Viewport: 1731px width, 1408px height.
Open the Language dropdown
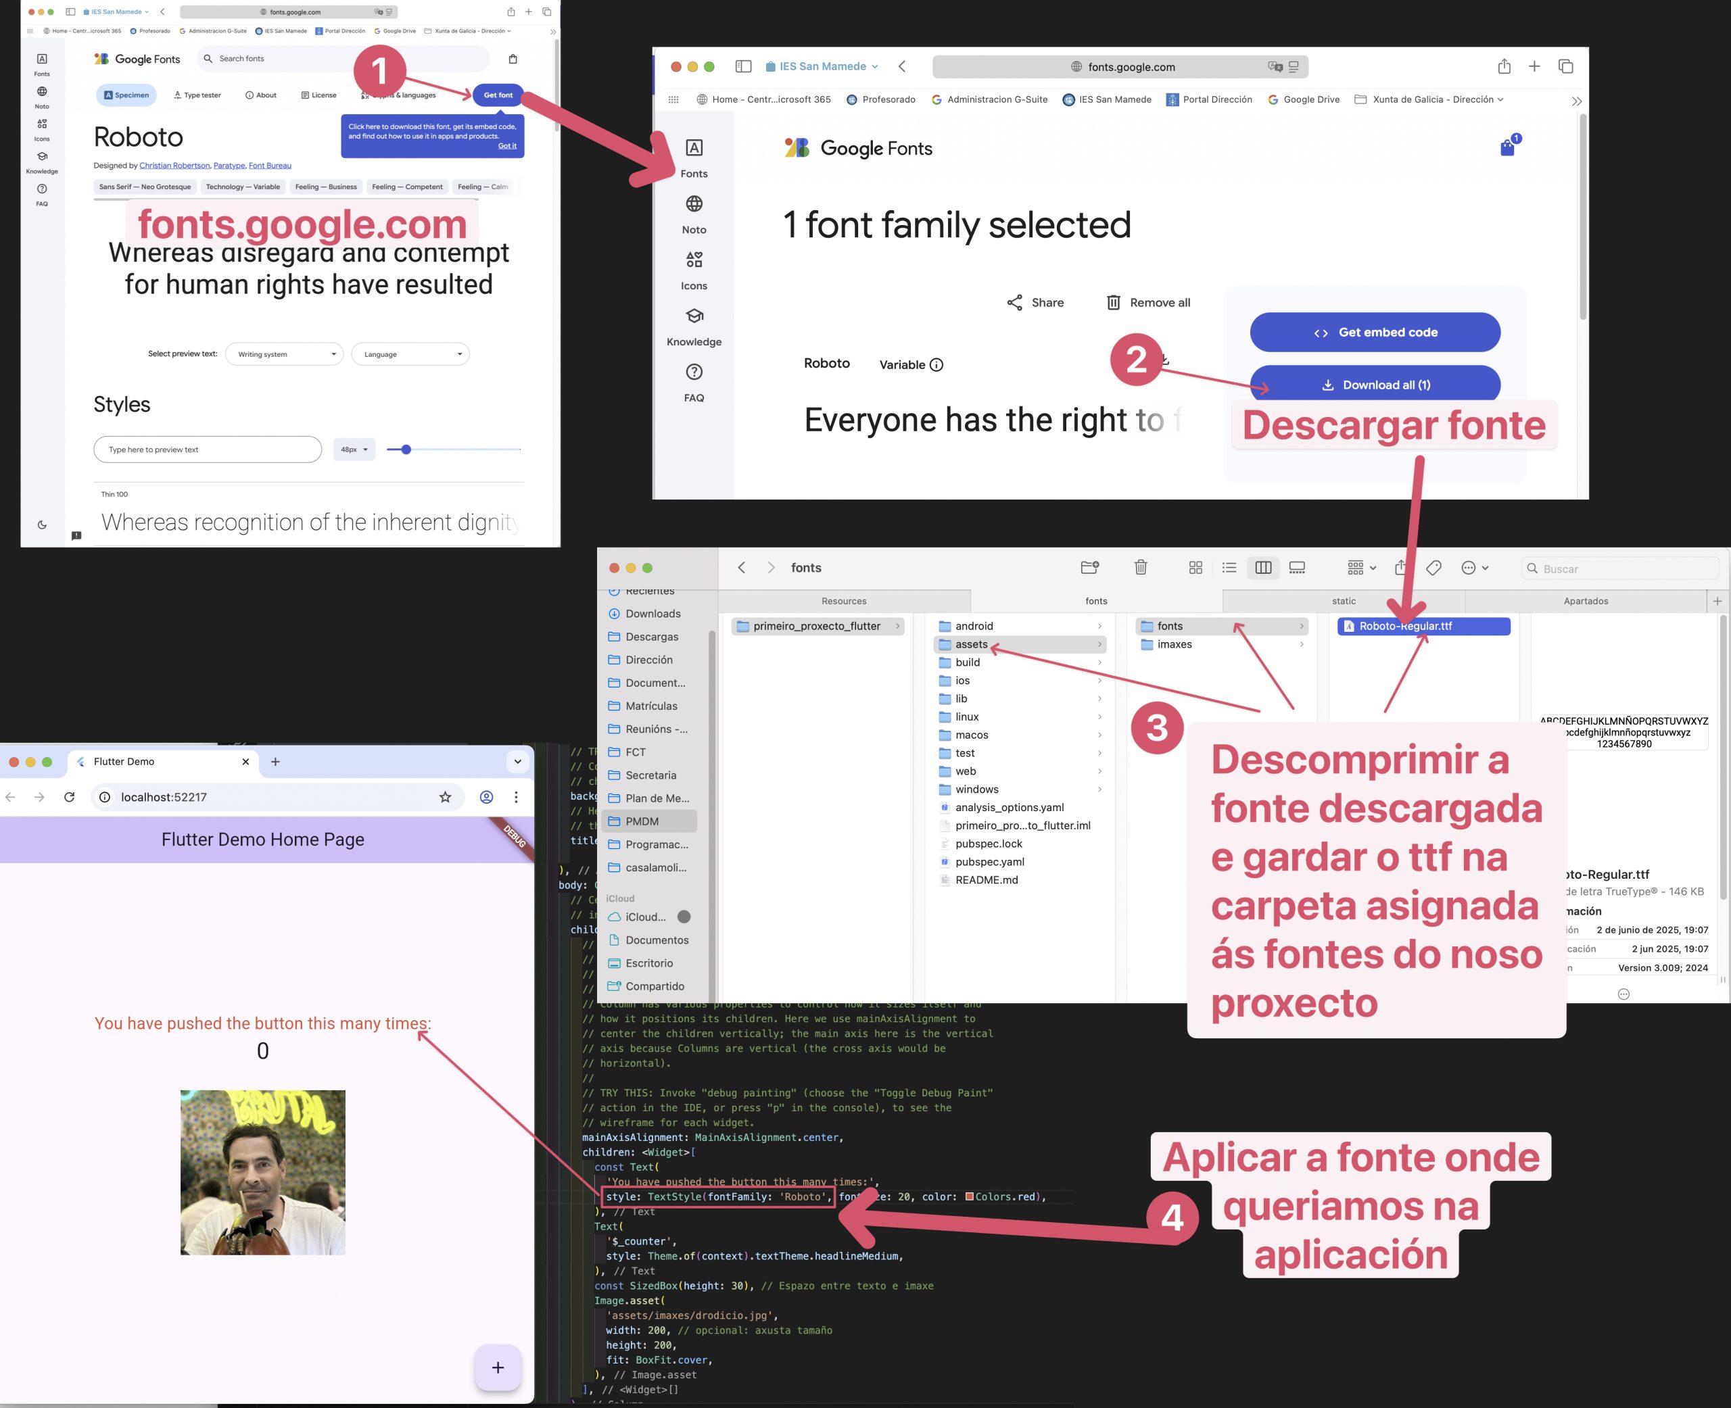[410, 354]
